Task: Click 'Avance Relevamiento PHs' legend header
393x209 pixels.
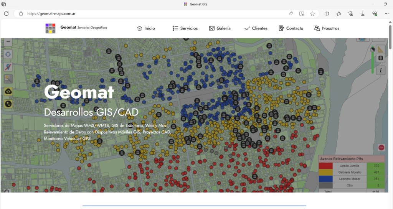Action: point(341,159)
